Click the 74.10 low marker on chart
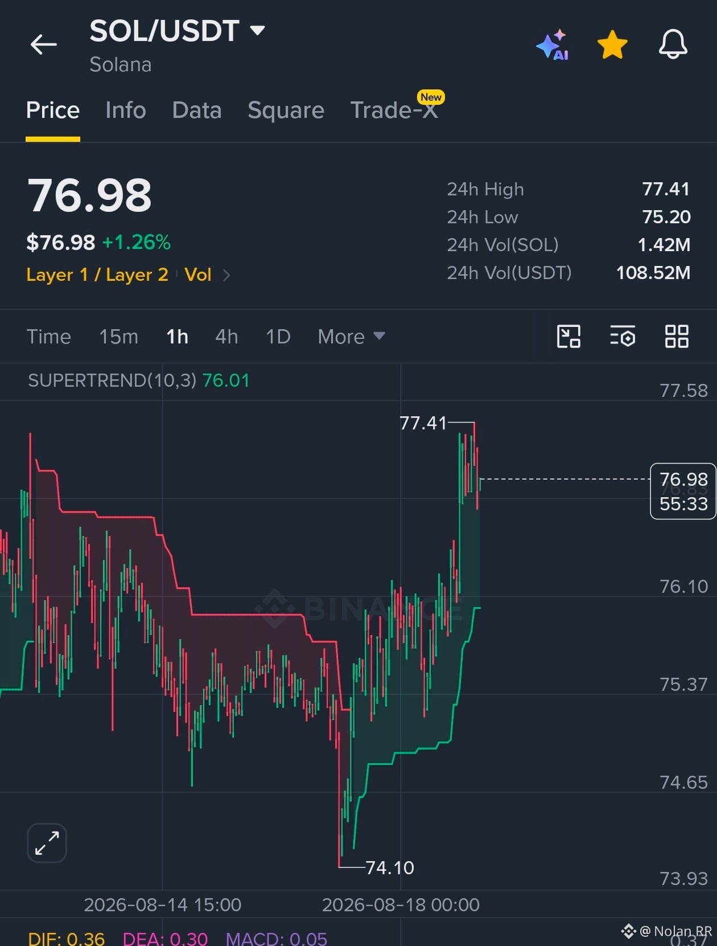Image resolution: width=717 pixels, height=946 pixels. (x=390, y=867)
